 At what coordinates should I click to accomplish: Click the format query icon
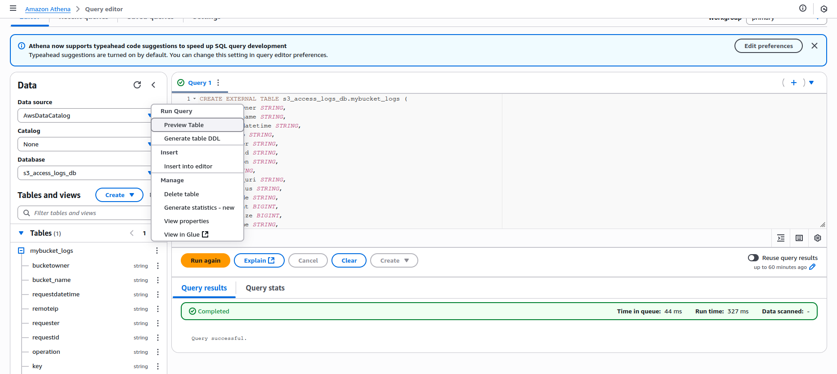coord(781,238)
